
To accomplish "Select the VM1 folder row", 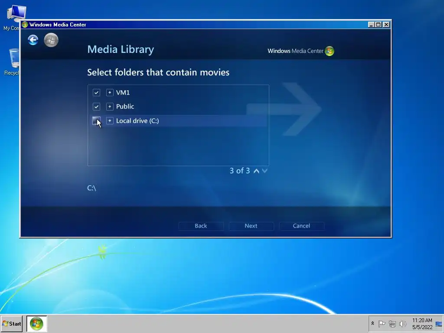I will tap(178, 93).
